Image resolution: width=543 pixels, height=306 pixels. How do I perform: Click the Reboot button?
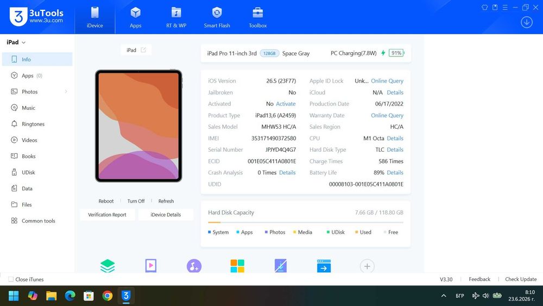[106, 201]
